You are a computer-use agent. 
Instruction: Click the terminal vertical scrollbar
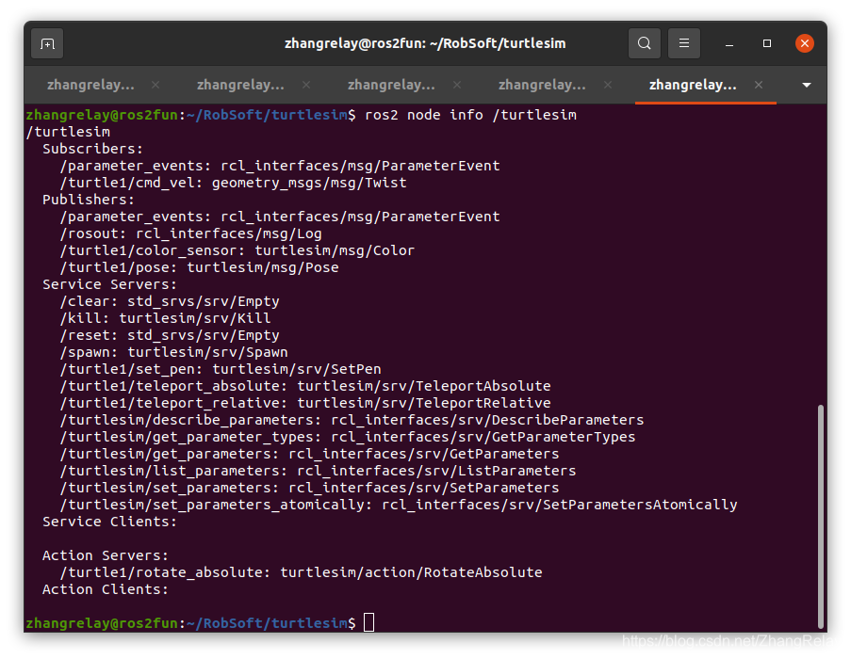click(821, 515)
